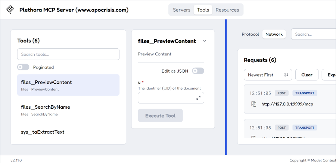Image resolution: width=336 pixels, height=163 pixels.
Task: Clear the requests list
Action: pyautogui.click(x=307, y=75)
